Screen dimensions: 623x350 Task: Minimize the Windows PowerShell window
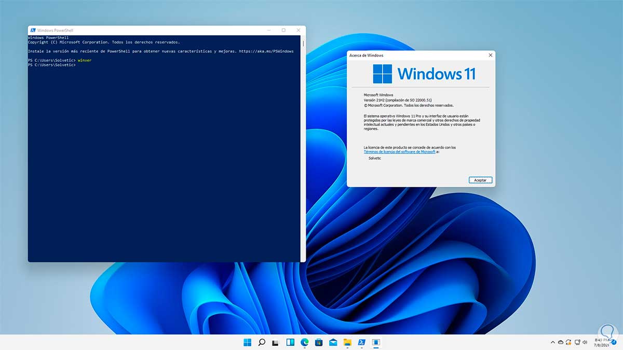[269, 30]
